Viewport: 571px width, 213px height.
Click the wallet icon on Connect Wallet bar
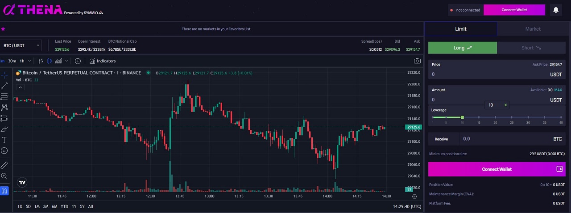tap(559, 169)
